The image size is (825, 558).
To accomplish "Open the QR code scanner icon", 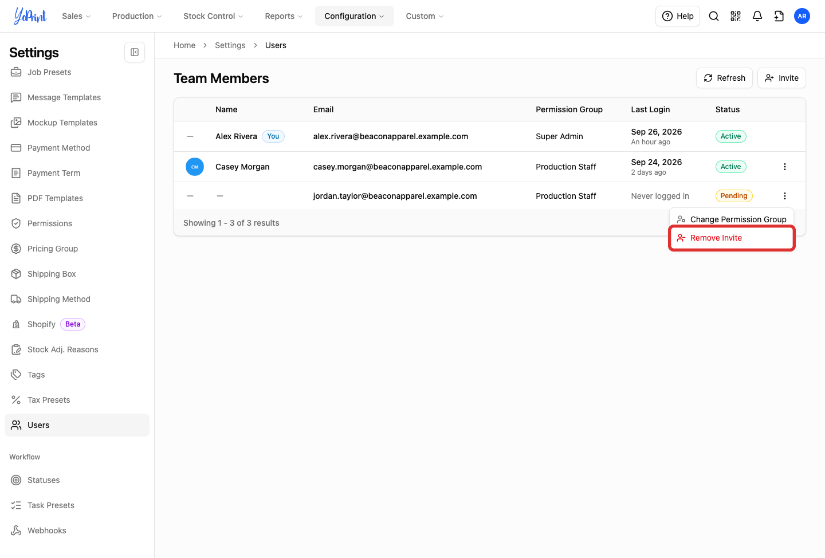I will pos(736,16).
